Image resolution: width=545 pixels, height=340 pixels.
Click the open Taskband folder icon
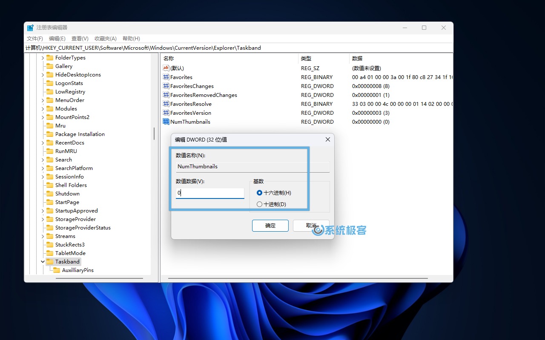50,262
